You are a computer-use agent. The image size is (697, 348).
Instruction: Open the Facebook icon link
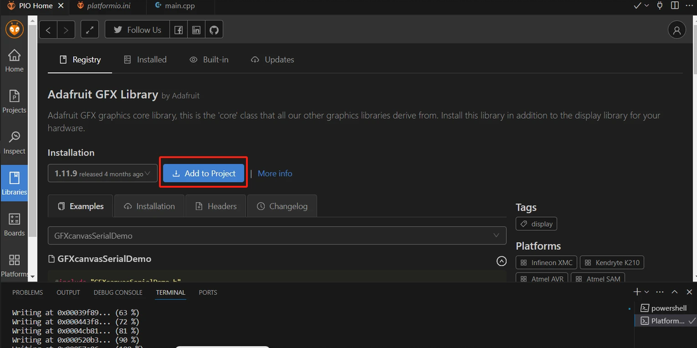click(x=178, y=30)
